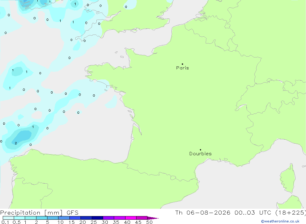Click the 1–2 mm legend swatch
The image size is (306, 224).
30,218
